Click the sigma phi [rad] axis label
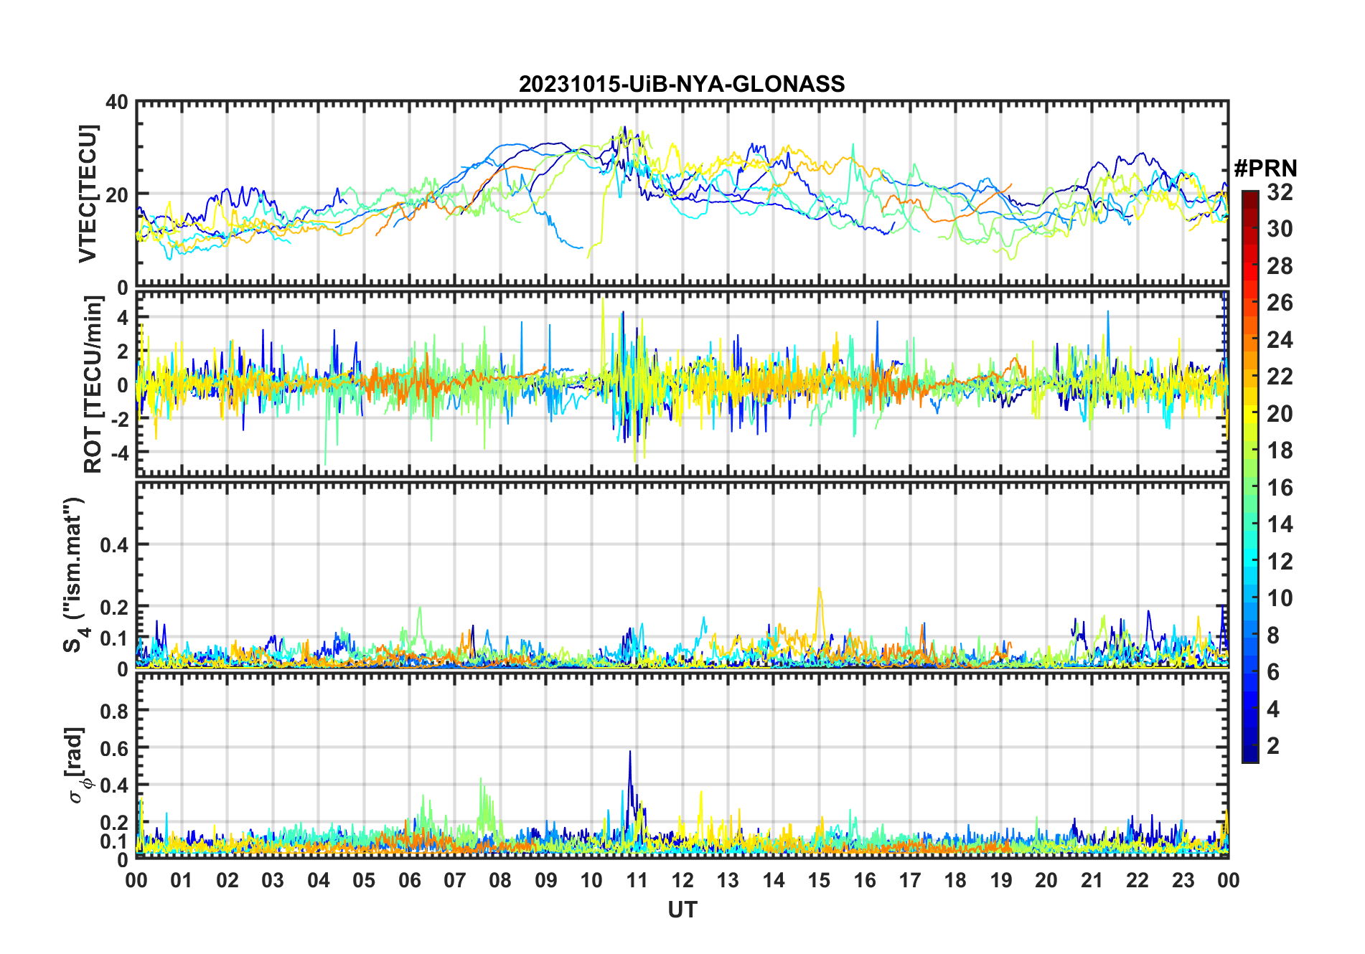This screenshot has width=1365, height=954. 77,765
